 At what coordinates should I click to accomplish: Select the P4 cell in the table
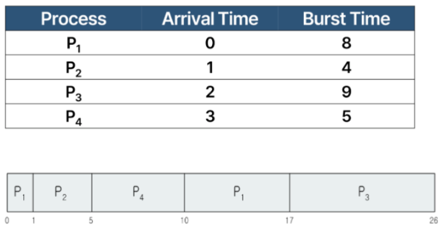coord(74,116)
